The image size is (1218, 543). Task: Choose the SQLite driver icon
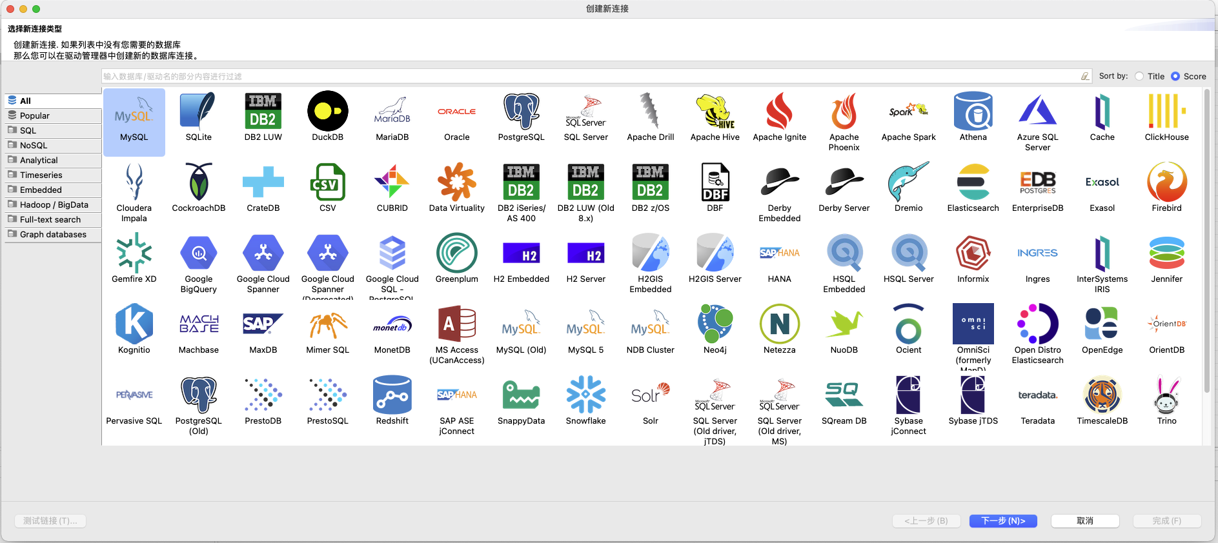click(x=198, y=112)
